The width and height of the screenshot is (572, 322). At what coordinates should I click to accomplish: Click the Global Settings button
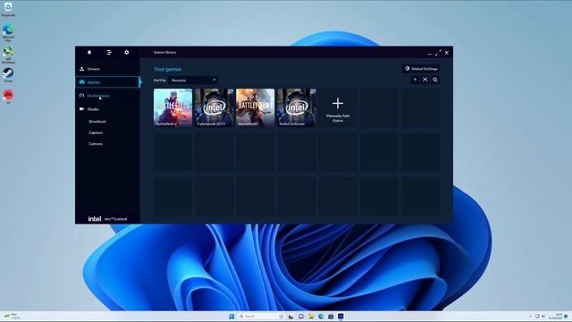tap(421, 69)
